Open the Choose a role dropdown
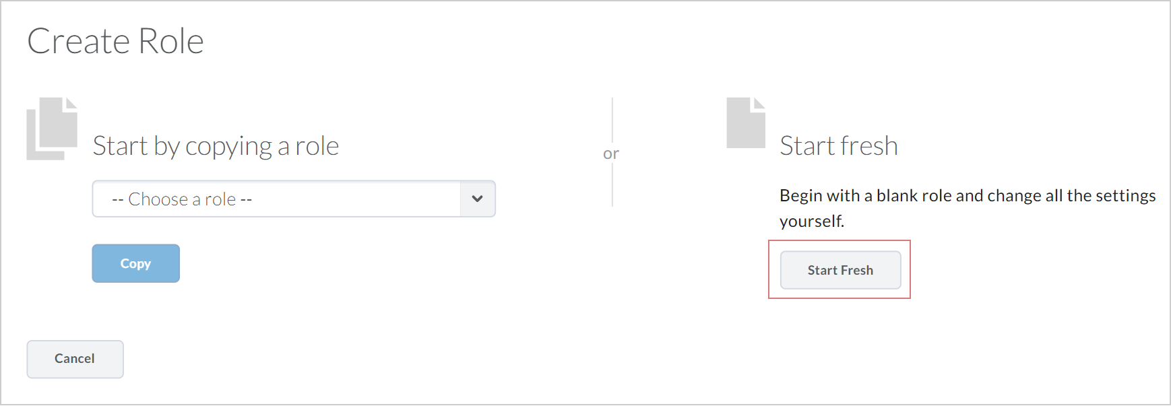The width and height of the screenshot is (1171, 406). 294,199
